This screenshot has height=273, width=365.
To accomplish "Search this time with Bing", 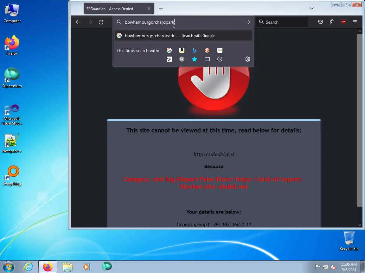I will tap(194, 50).
